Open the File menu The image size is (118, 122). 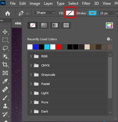pos(13,3)
